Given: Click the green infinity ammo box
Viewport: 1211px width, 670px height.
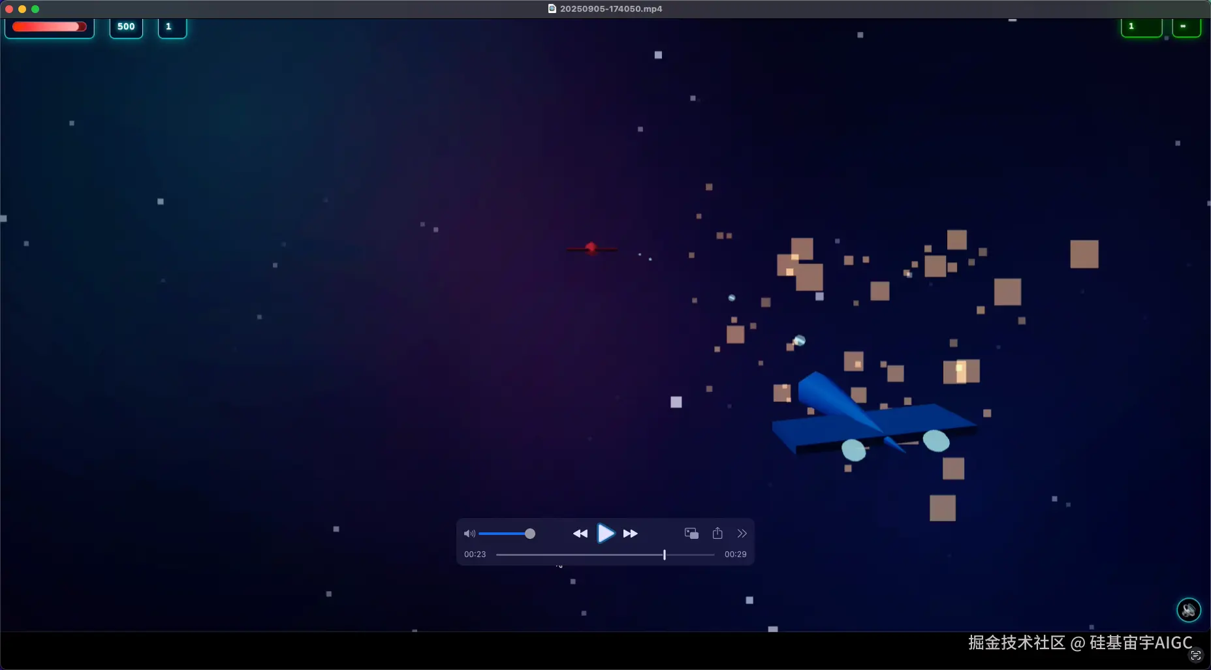Looking at the screenshot, I should pyautogui.click(x=1186, y=27).
